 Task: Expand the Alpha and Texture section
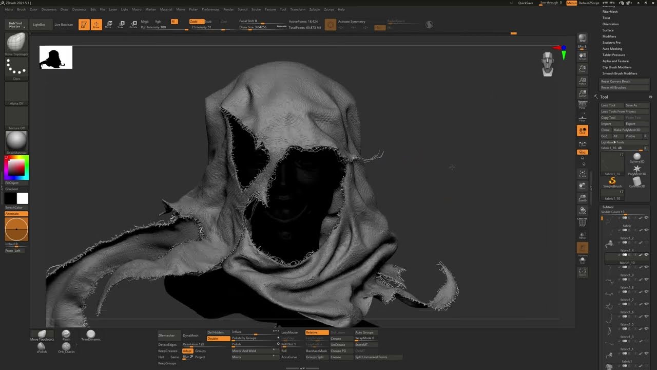(x=615, y=61)
